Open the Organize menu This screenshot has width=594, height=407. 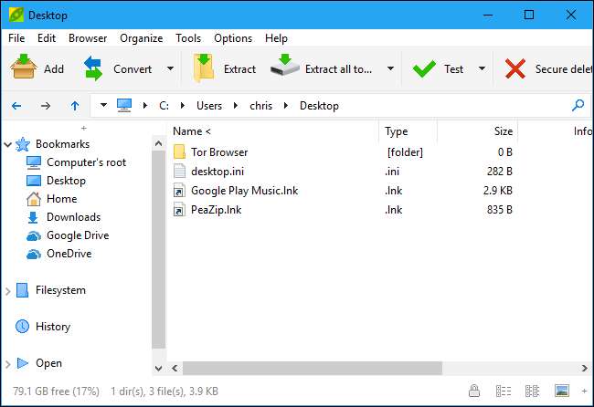coord(142,38)
